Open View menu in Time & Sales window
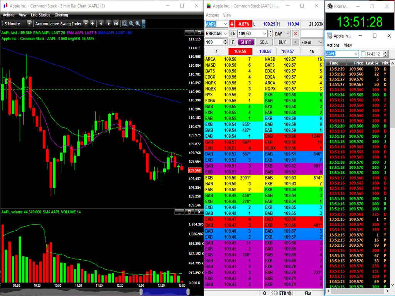 348,45
